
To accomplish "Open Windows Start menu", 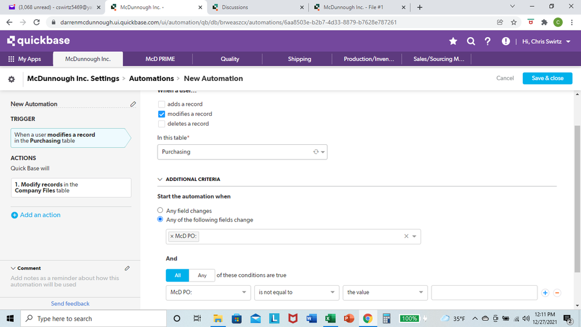I will [x=10, y=318].
